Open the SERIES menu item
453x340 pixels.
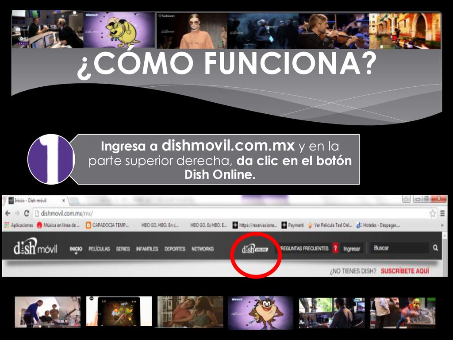pyautogui.click(x=123, y=249)
